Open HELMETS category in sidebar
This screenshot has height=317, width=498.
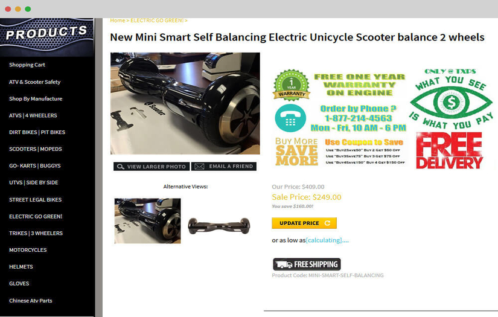click(21, 267)
